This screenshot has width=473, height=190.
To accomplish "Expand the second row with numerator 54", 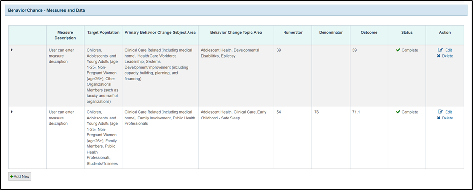I will 12,112.
